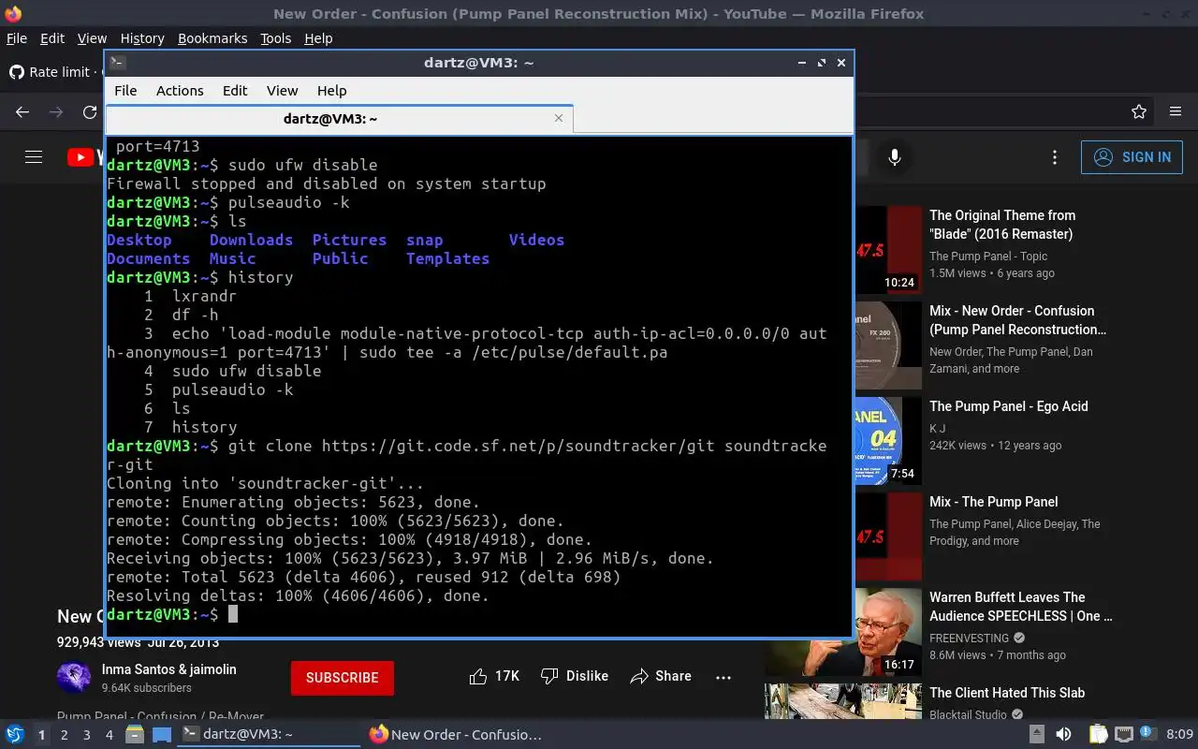Open the file manager icon in taskbar

click(x=134, y=735)
